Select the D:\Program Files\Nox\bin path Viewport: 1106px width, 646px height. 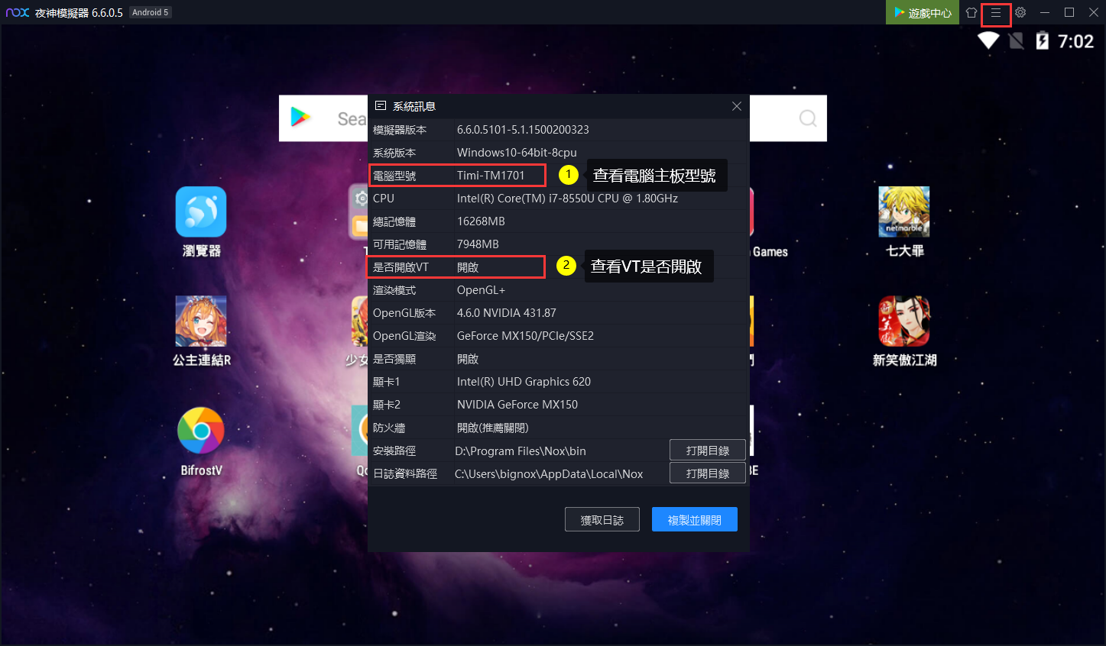point(521,451)
